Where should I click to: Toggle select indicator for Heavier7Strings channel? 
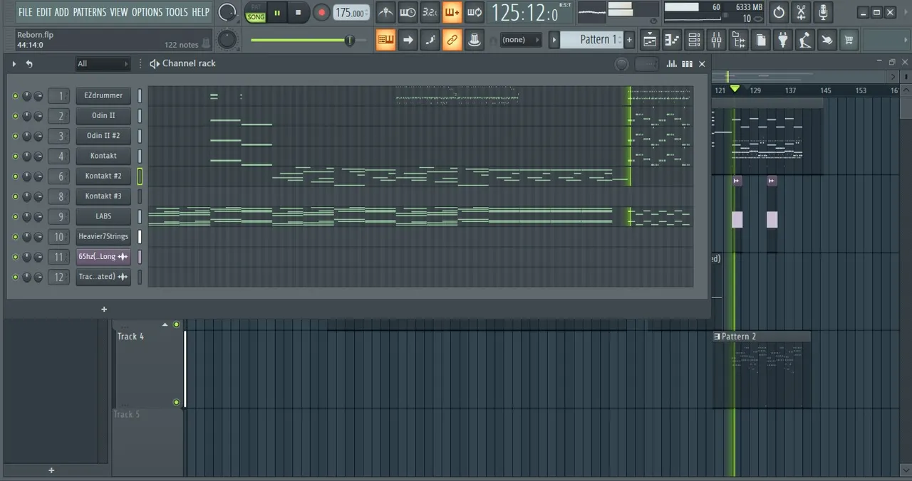140,236
